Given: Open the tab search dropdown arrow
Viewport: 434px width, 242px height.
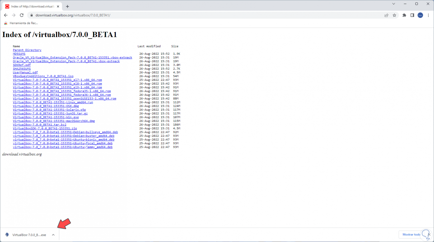Looking at the screenshot, I should click(x=393, y=4).
